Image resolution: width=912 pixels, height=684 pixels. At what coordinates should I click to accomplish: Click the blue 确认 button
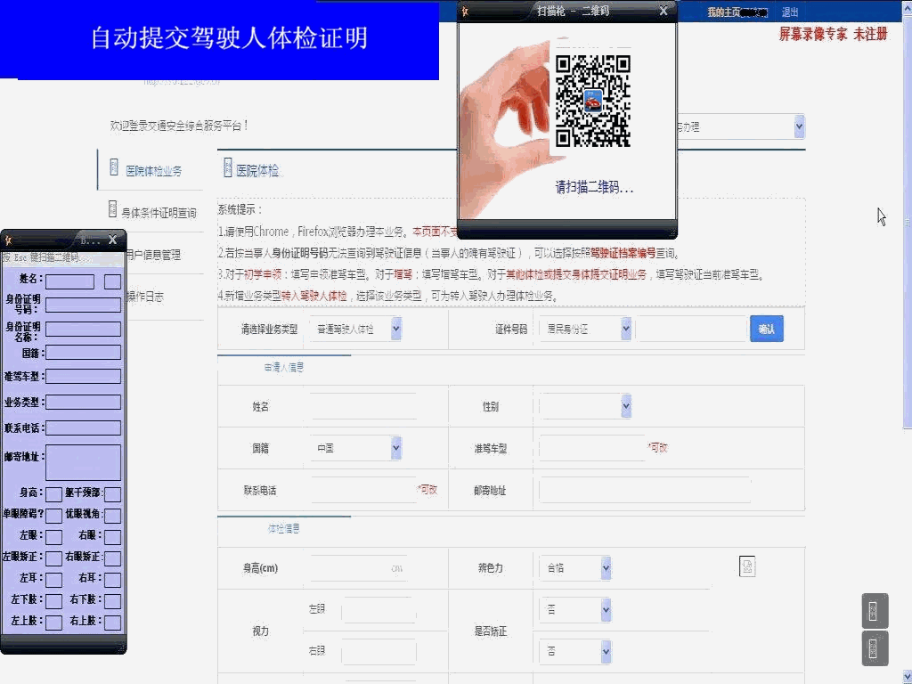click(x=767, y=329)
